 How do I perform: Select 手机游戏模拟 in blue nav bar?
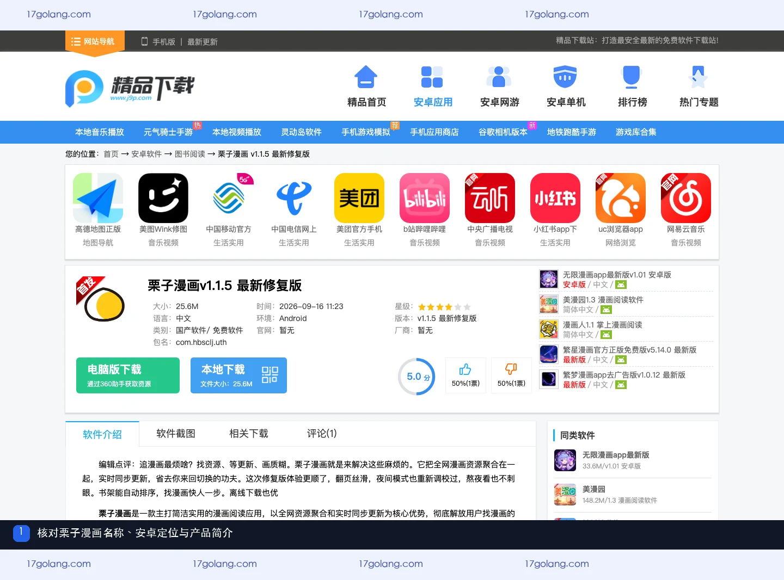366,132
